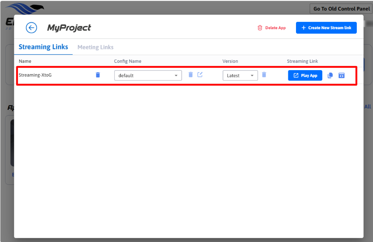Open the embed code icon
Image resolution: width=373 pixels, height=242 pixels.
[341, 75]
